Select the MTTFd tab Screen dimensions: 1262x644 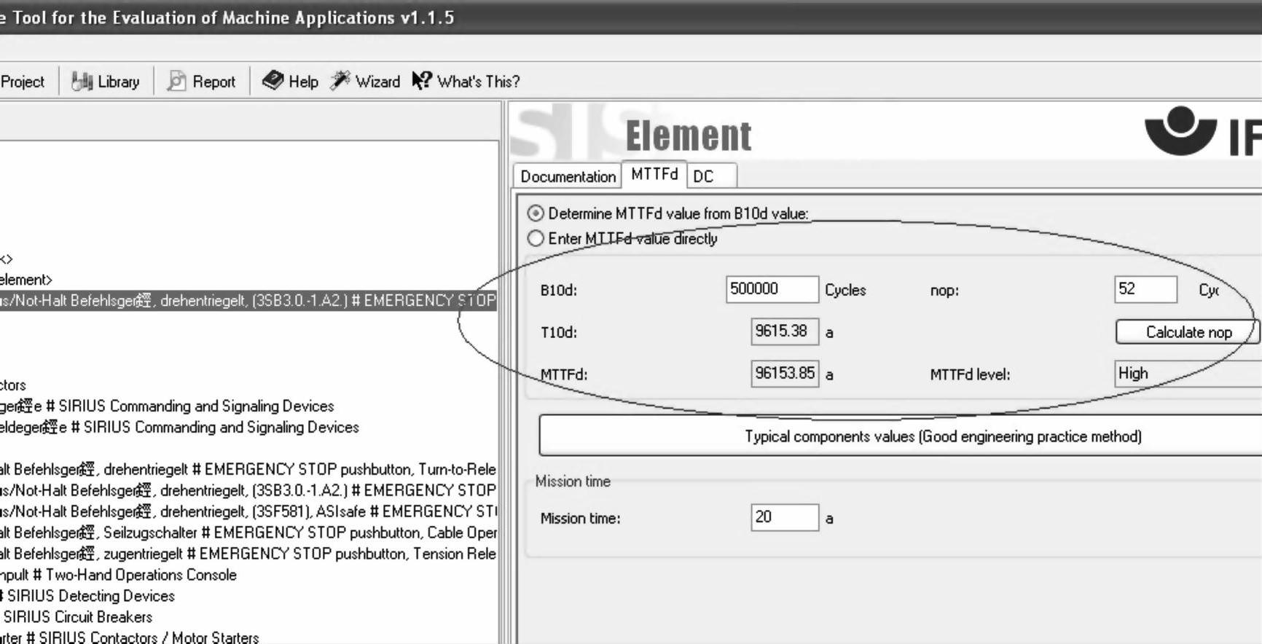point(654,174)
